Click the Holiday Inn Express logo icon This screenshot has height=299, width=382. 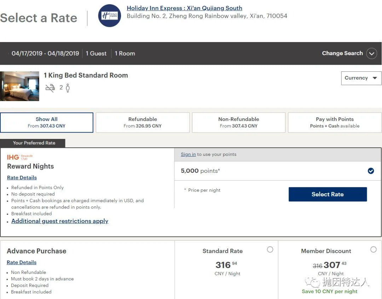[110, 16]
